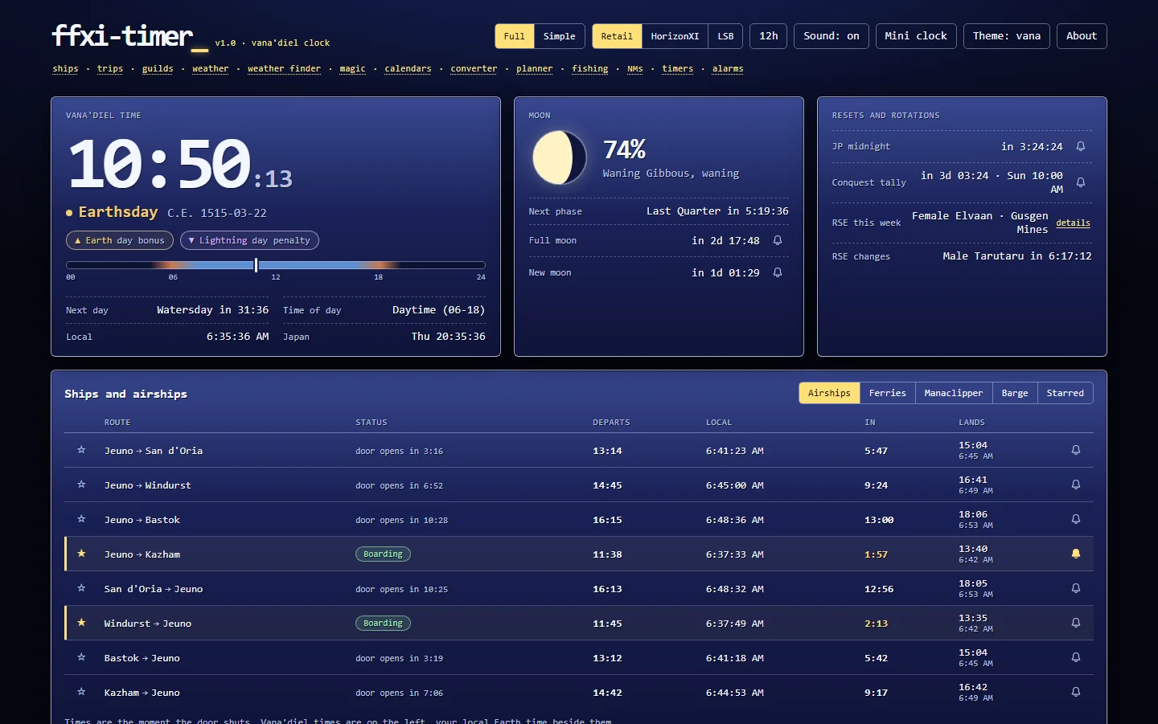Open the fishing page link
The image size is (1158, 724).
click(590, 69)
